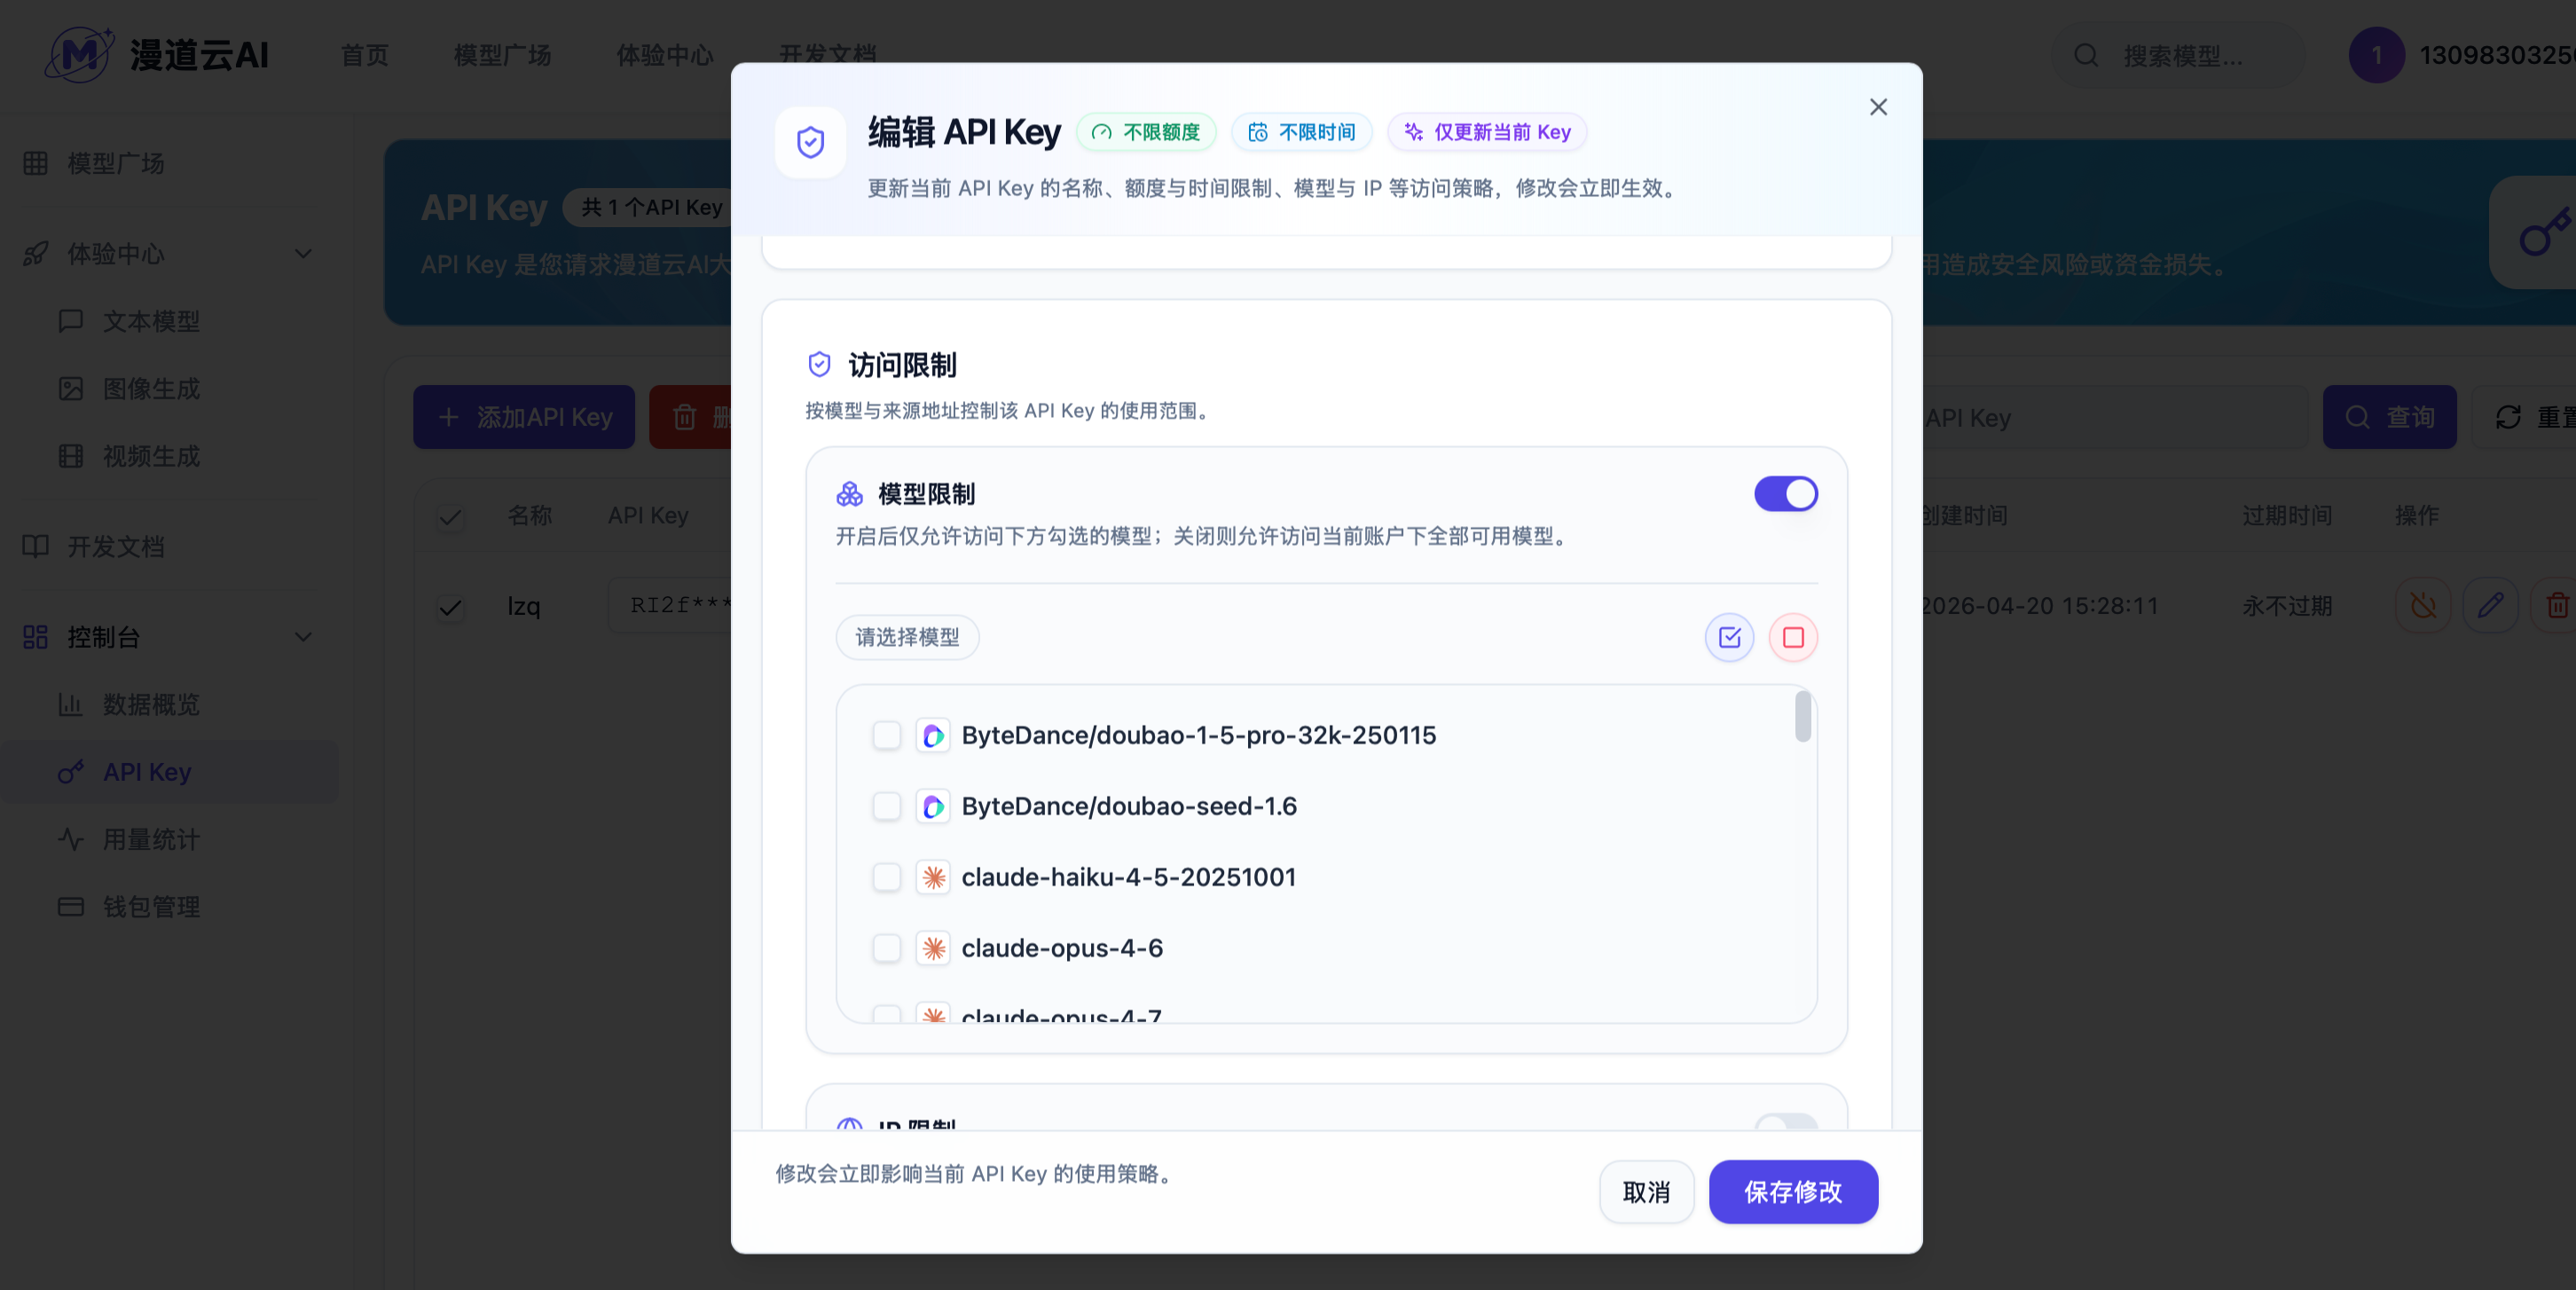Viewport: 2576px width, 1290px height.
Task: Click 添加API Key button
Action: coord(524,417)
